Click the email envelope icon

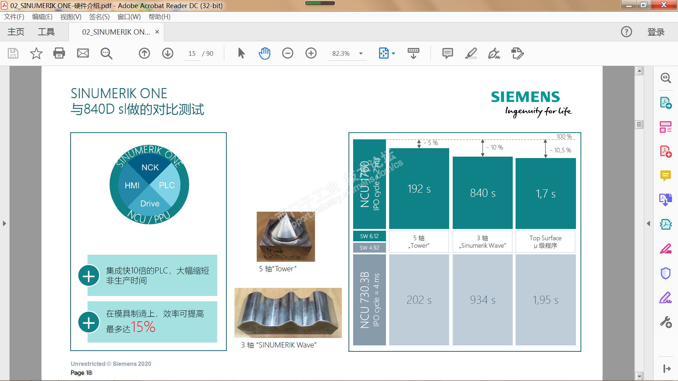83,53
